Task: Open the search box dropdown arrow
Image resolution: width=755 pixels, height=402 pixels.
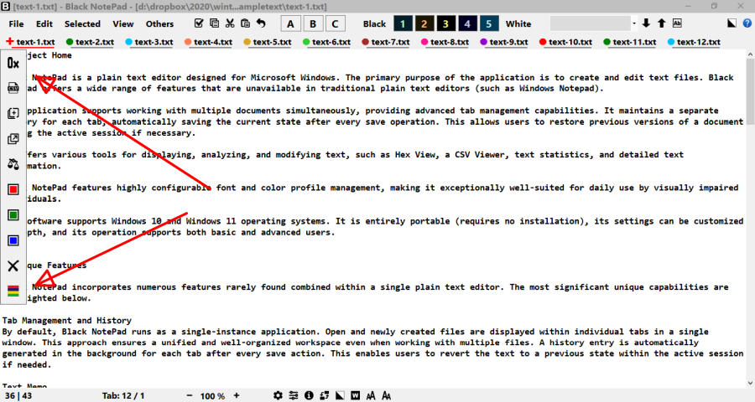Action: point(634,23)
